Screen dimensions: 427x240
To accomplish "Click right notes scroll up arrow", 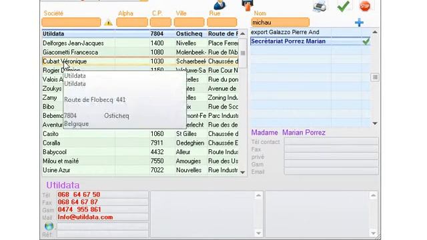I will [374, 195].
